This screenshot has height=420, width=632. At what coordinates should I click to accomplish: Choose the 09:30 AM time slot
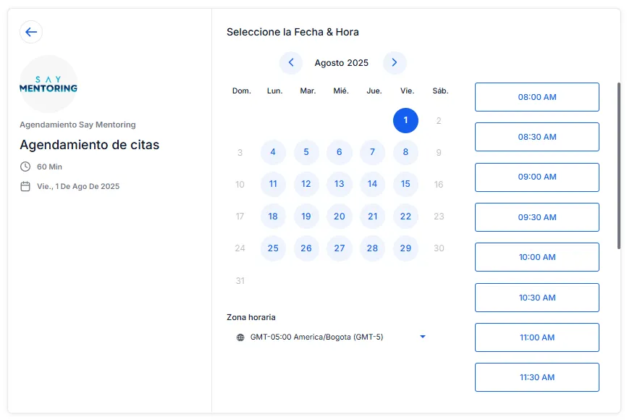click(x=536, y=217)
